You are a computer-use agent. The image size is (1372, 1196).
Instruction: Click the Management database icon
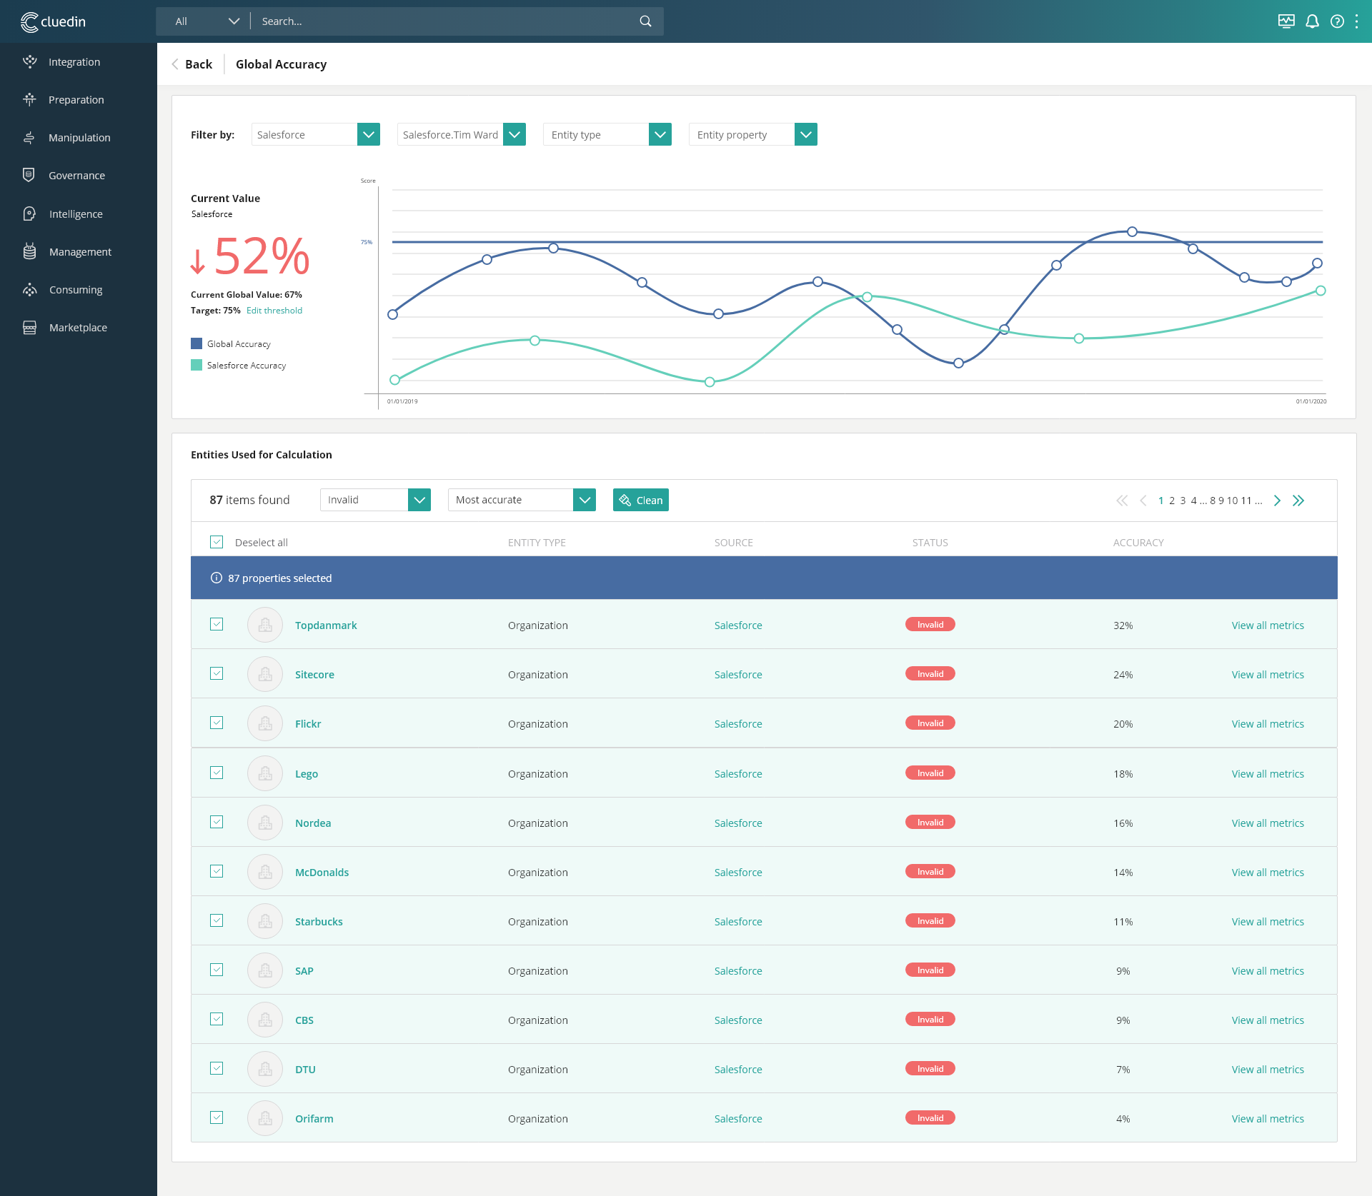pyautogui.click(x=29, y=251)
